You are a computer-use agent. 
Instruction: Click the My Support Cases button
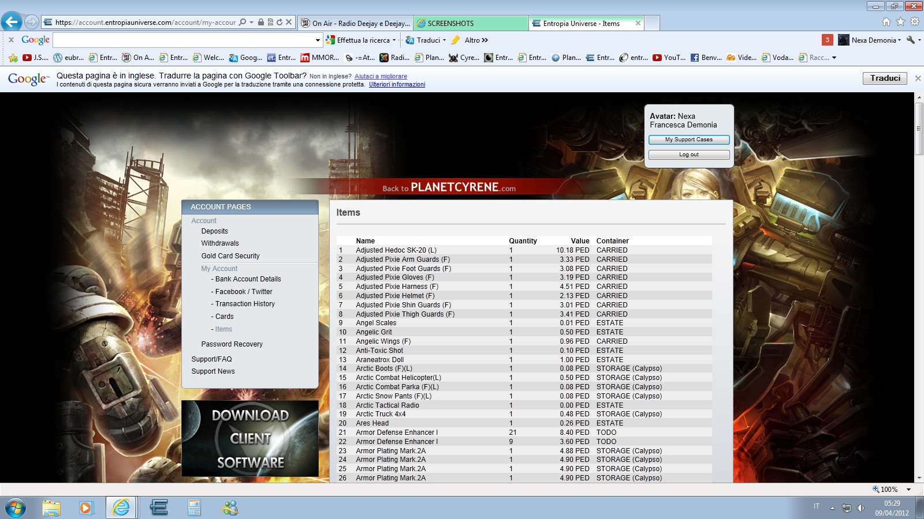point(689,140)
